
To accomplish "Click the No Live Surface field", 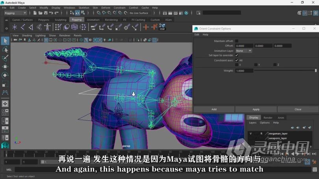I will (141, 13).
